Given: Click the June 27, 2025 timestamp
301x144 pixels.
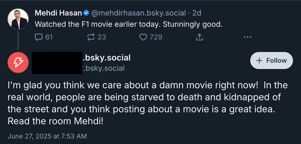Looking at the screenshot, I should [x=47, y=136].
